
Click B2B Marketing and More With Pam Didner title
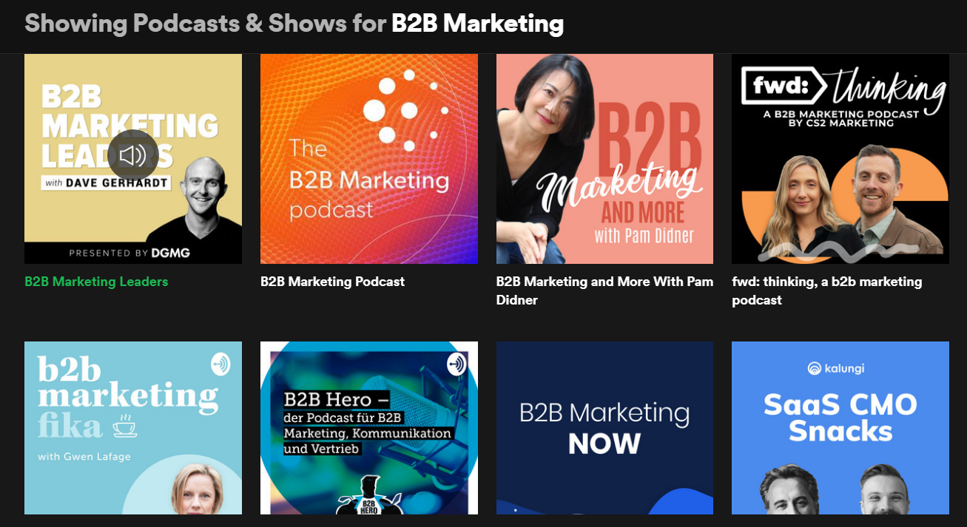point(604,290)
